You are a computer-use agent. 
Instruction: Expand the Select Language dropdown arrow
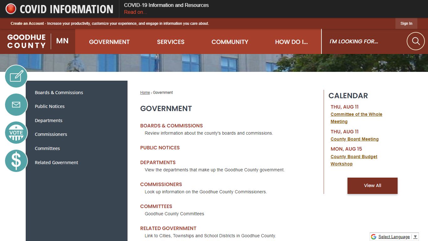tap(415, 237)
